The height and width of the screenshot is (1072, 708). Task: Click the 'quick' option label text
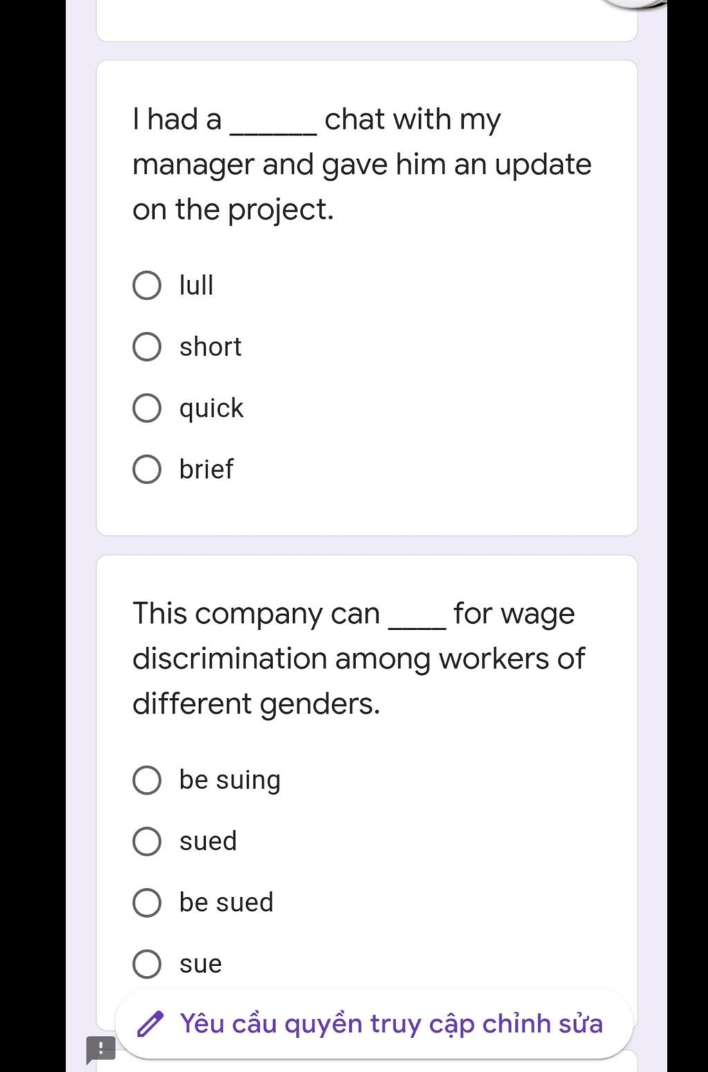point(212,409)
